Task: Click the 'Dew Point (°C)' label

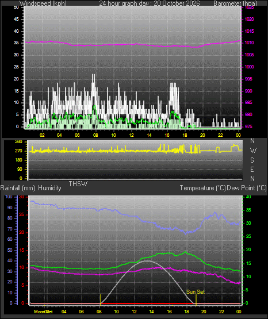Action: tap(246, 188)
